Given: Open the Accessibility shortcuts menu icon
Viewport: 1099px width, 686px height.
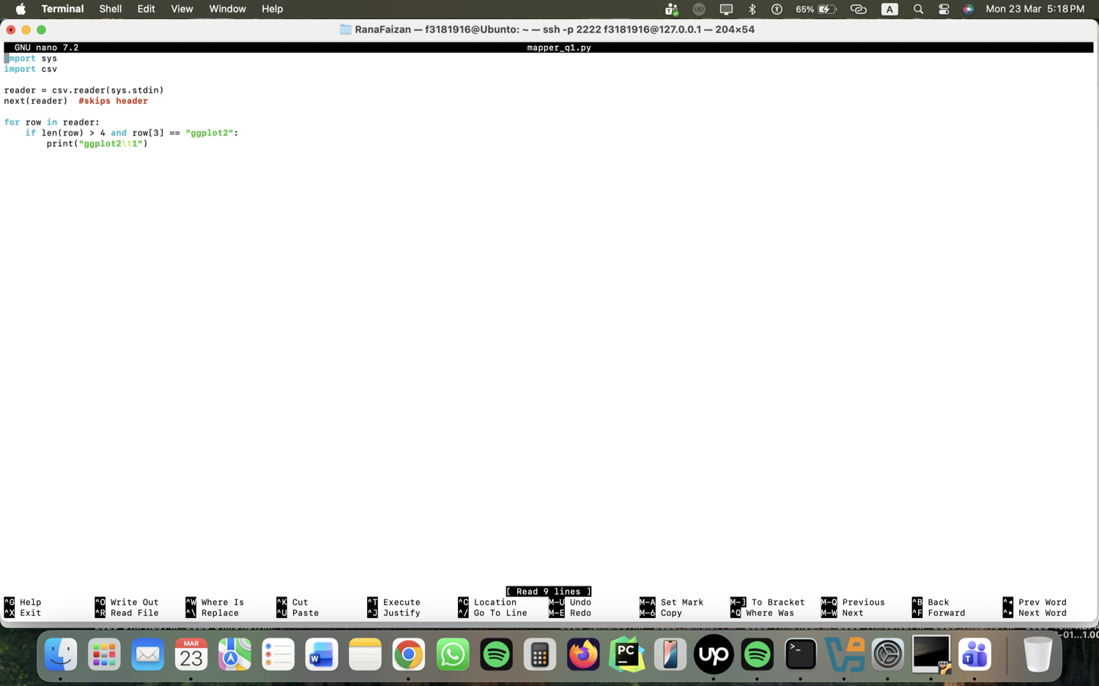Looking at the screenshot, I should (x=777, y=10).
